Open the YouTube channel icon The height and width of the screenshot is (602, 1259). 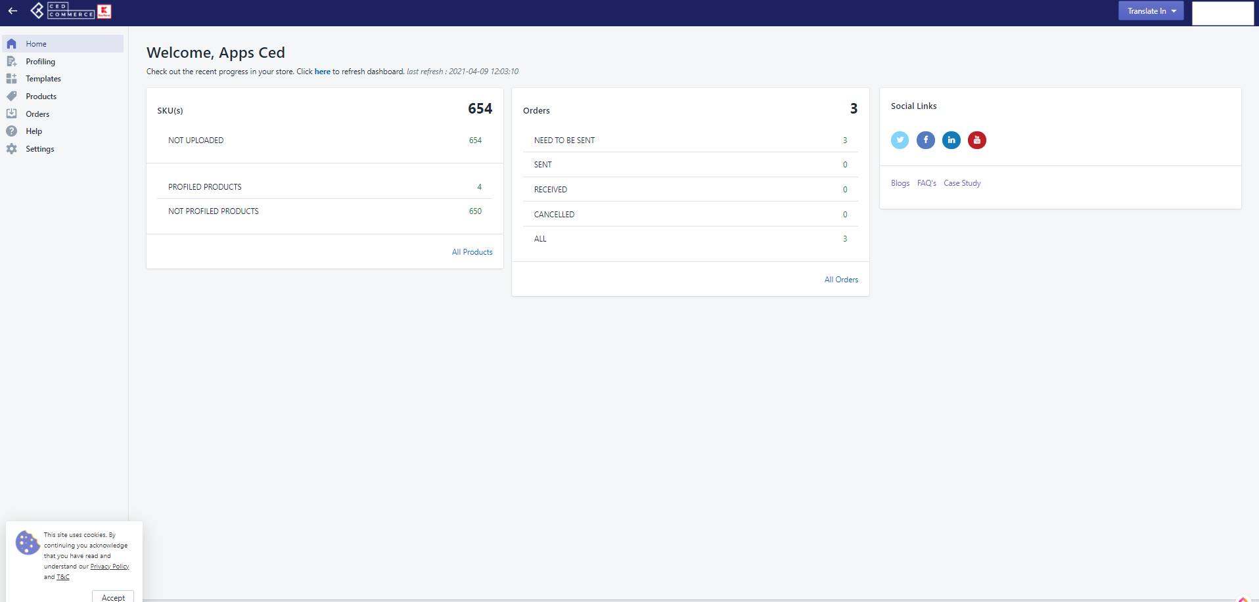pos(976,140)
